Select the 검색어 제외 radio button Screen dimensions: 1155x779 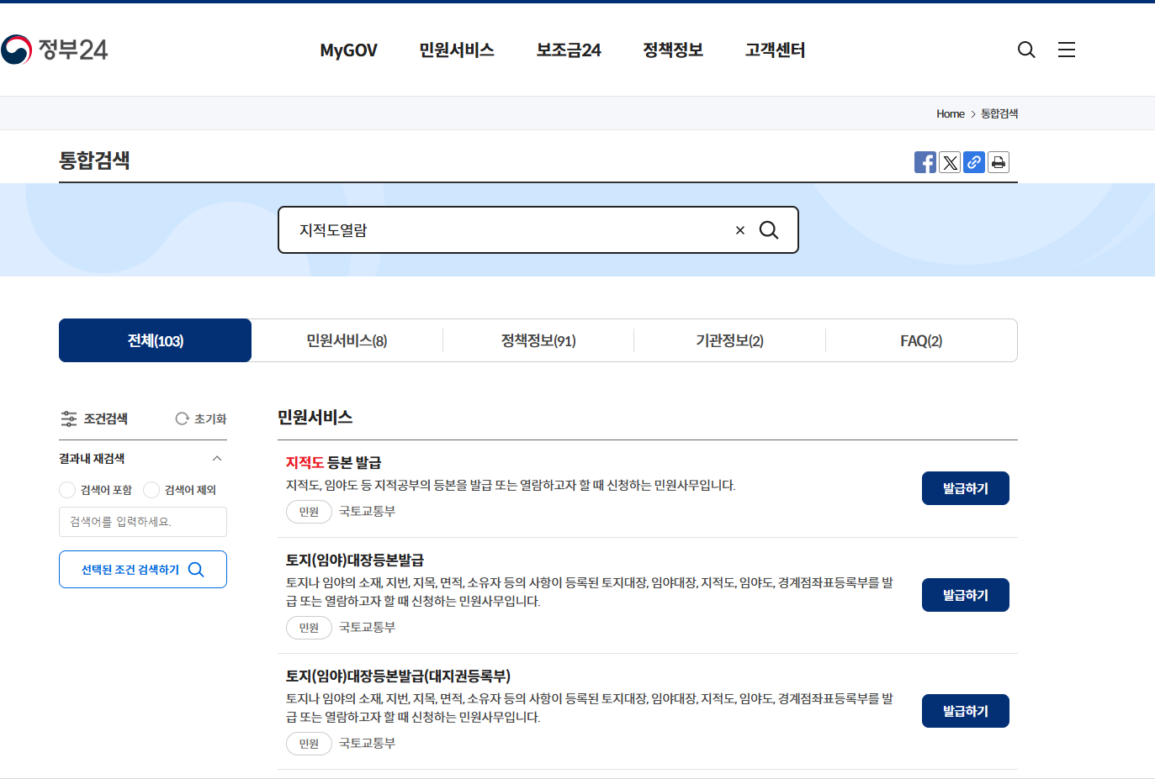(151, 489)
